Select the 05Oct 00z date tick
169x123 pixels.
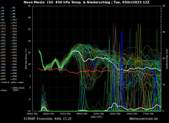point(49,114)
